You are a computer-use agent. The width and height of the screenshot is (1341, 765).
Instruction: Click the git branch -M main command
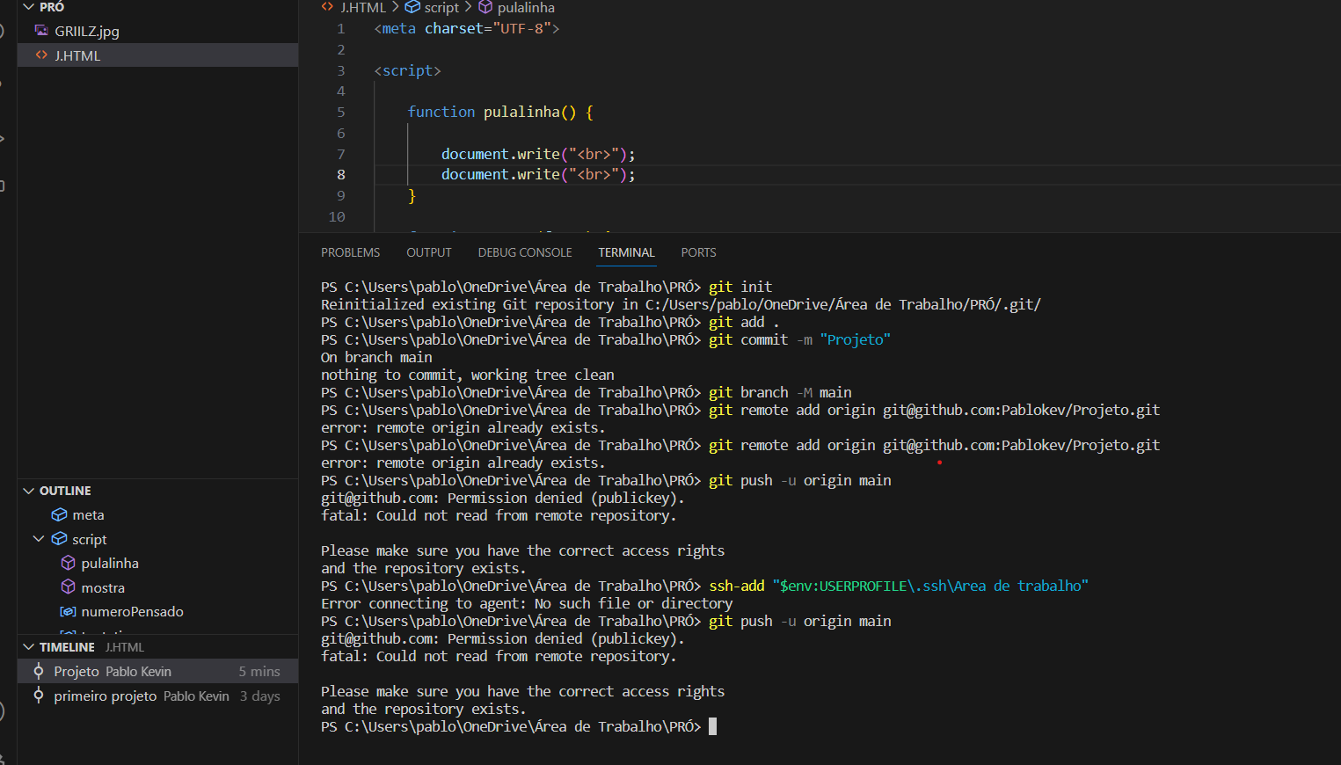pos(780,392)
